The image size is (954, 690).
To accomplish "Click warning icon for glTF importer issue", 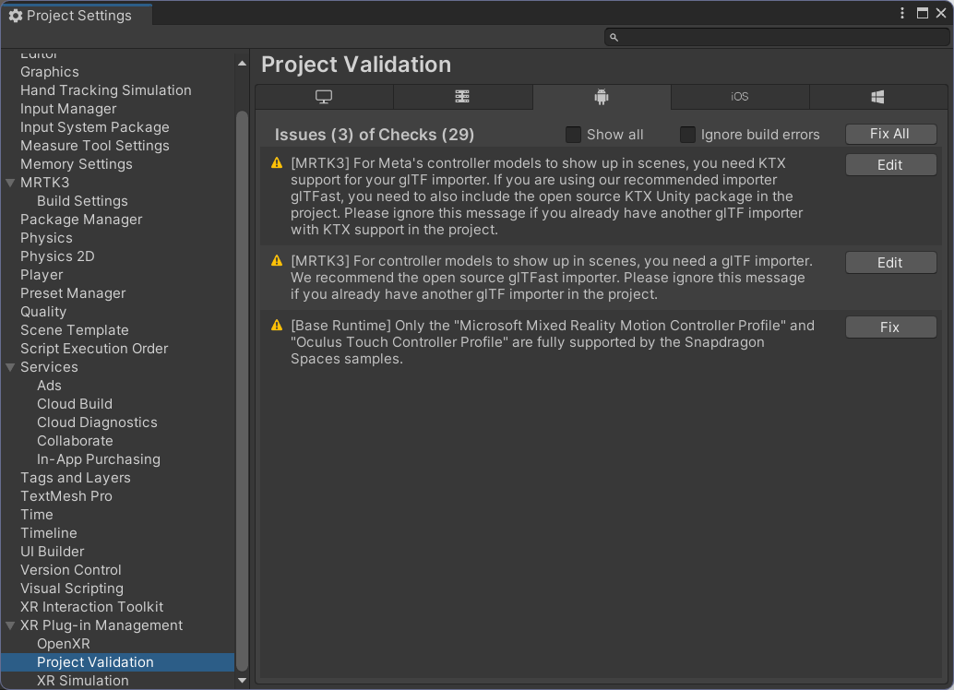I will coord(277,261).
